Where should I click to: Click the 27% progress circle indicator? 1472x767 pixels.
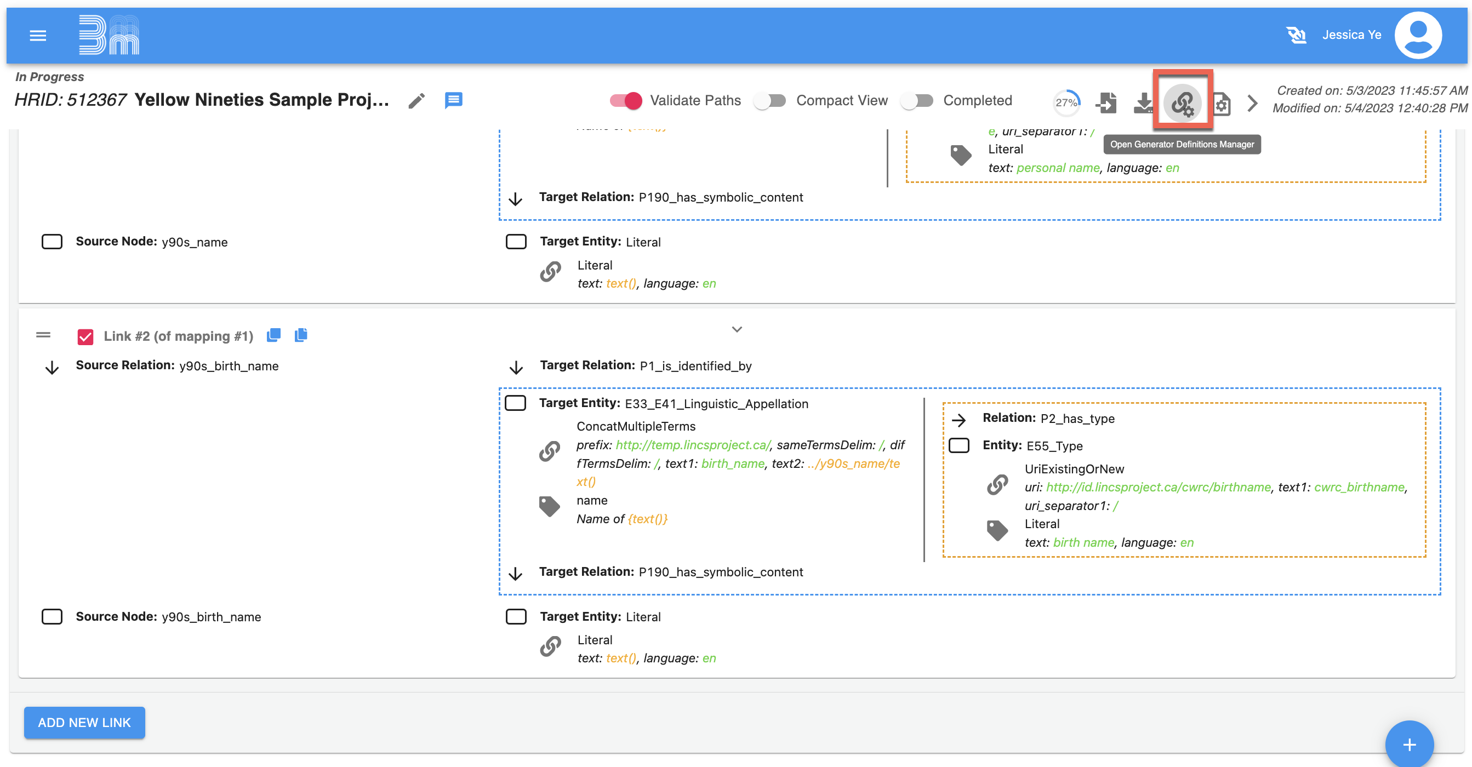[1066, 103]
